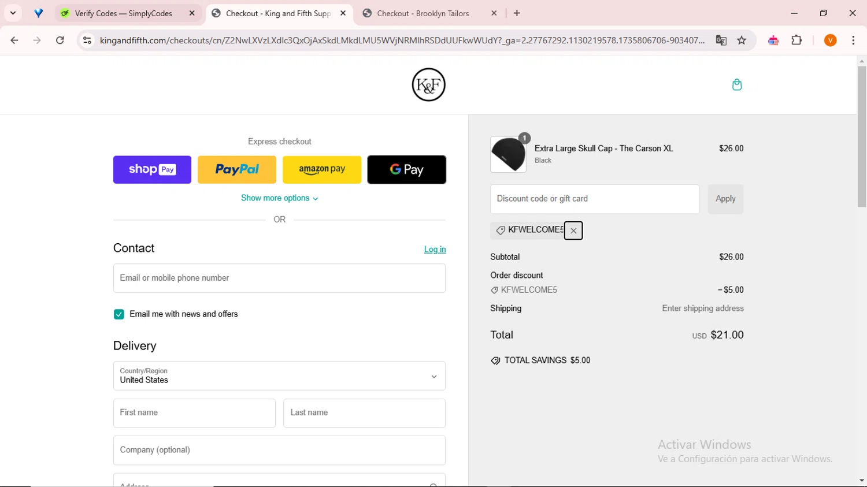Uncheck Email me with news and offers

point(119,314)
